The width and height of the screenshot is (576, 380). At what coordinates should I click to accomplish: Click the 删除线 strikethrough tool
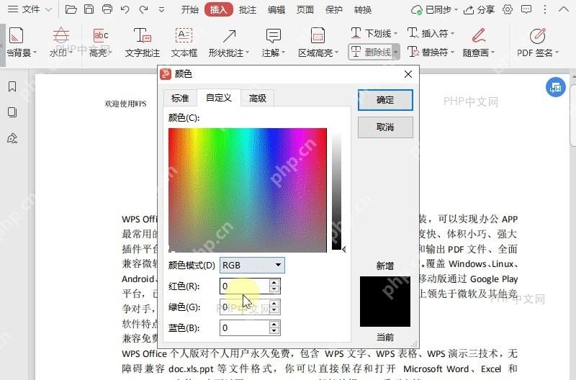point(370,52)
